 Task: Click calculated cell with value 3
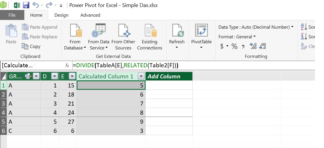[111, 131]
